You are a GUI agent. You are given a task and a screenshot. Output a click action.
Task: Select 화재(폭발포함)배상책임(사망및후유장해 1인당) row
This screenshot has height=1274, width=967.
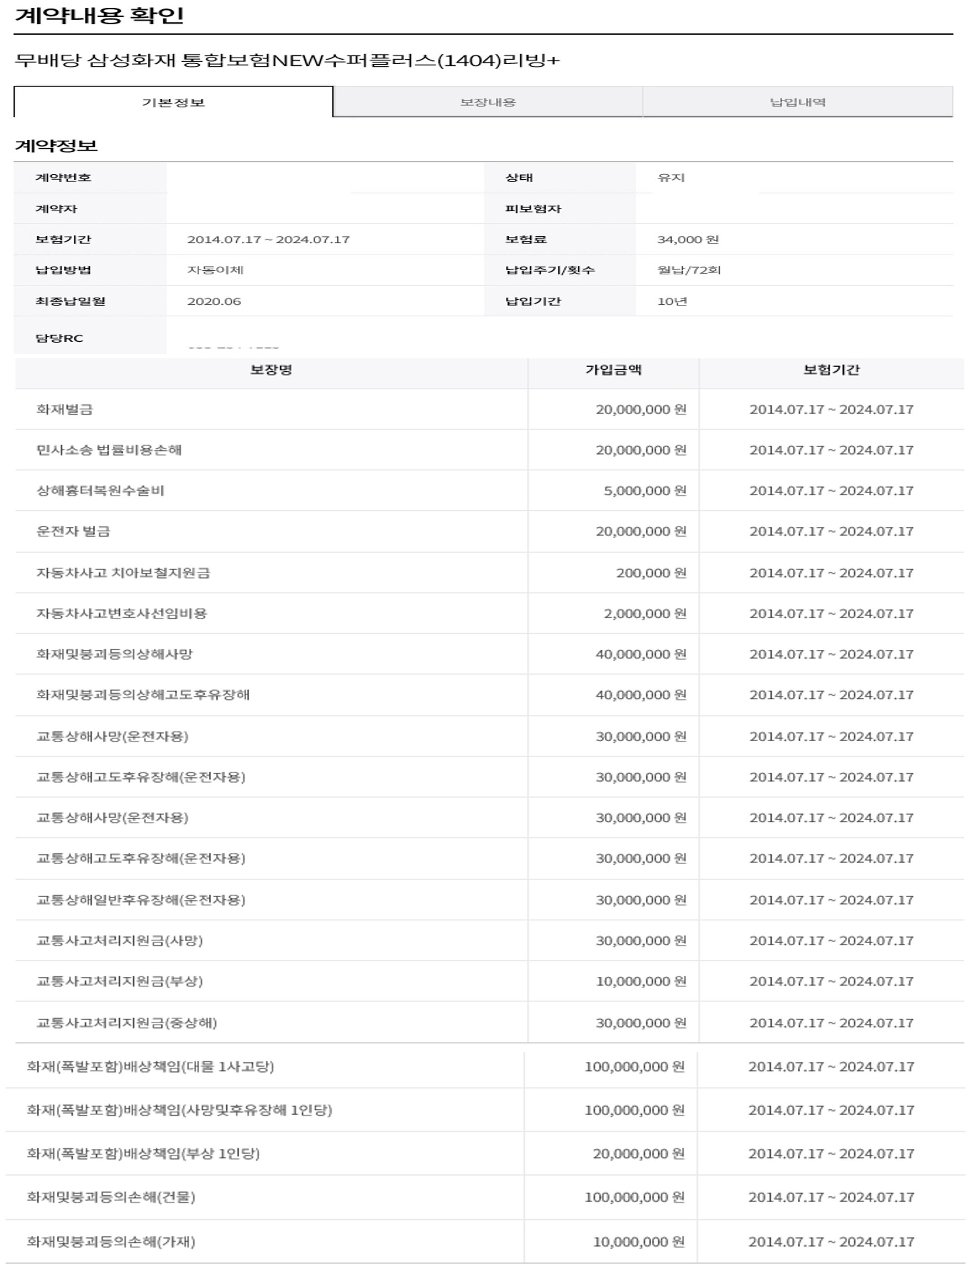(486, 1111)
